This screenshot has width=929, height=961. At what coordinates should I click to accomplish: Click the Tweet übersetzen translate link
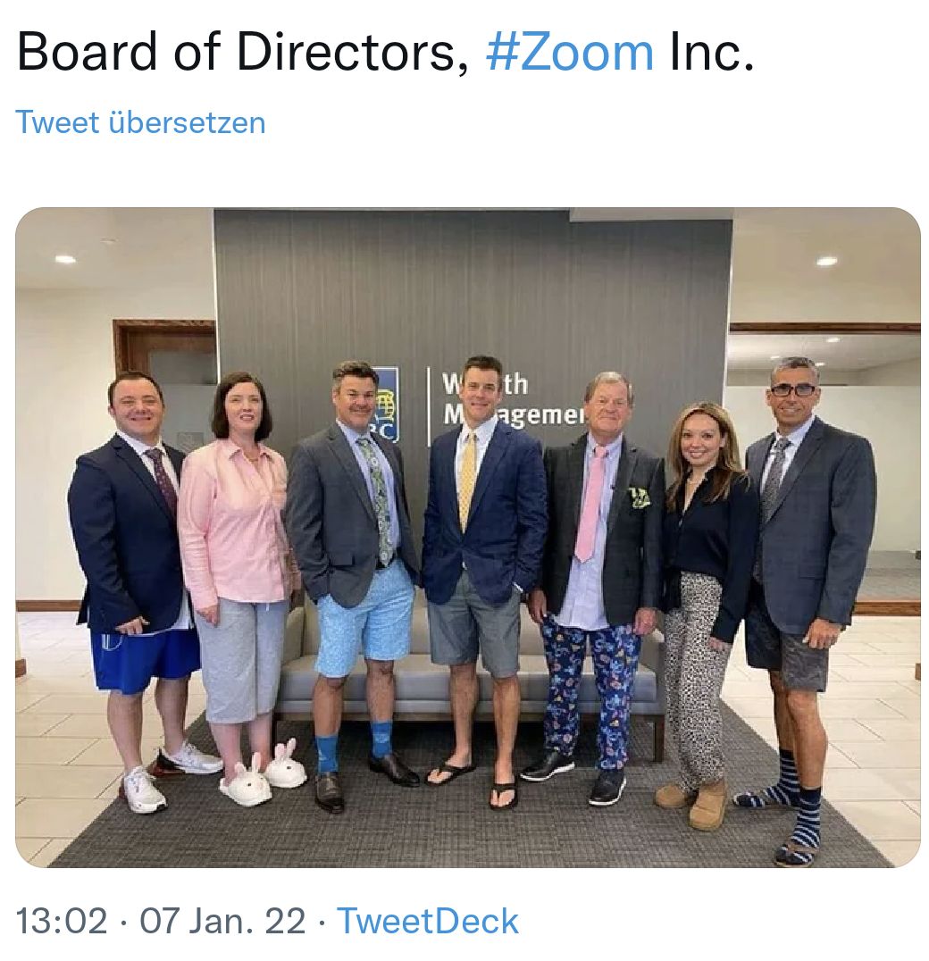pos(140,122)
